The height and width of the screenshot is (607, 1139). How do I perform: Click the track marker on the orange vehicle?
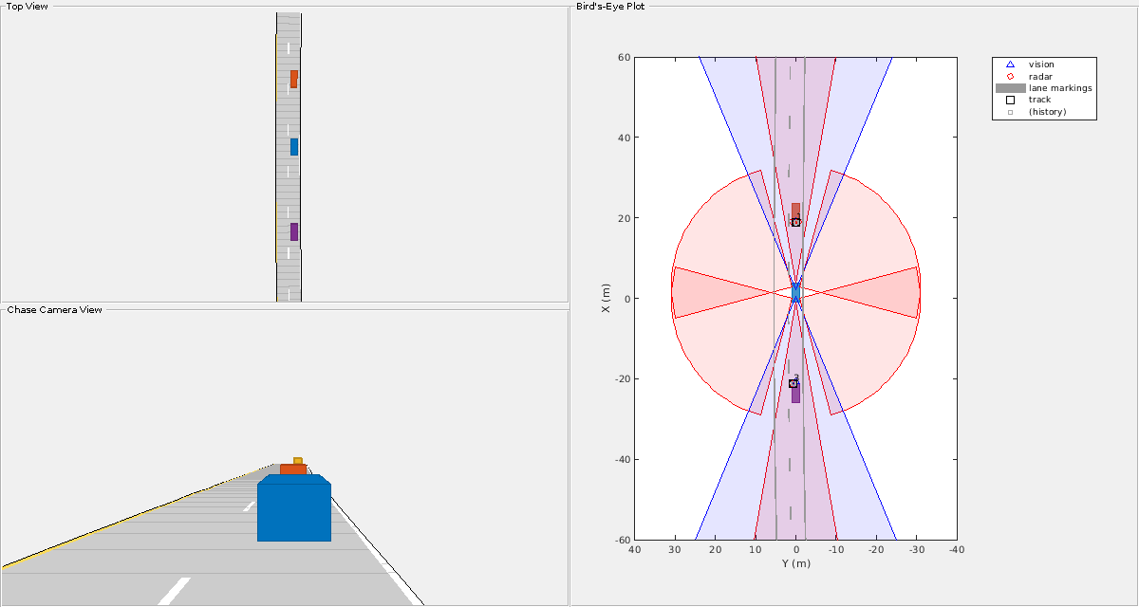(x=796, y=222)
